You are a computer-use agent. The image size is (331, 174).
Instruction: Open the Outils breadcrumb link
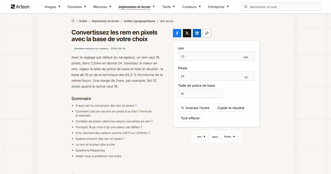click(x=83, y=21)
